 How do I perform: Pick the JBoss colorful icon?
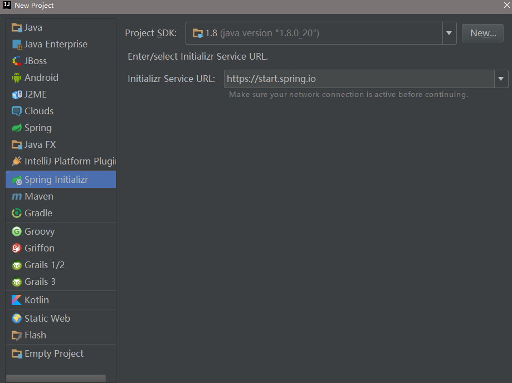[x=17, y=61]
